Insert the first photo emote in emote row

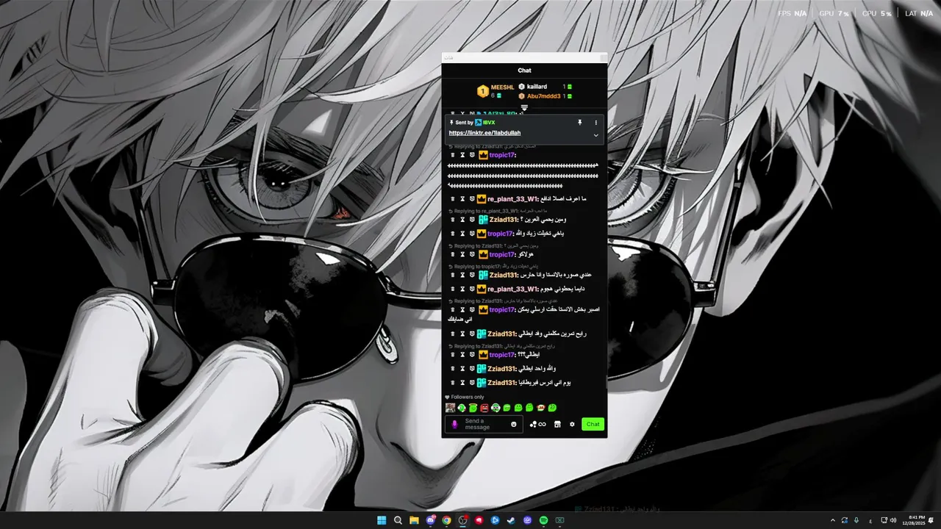[x=450, y=408]
